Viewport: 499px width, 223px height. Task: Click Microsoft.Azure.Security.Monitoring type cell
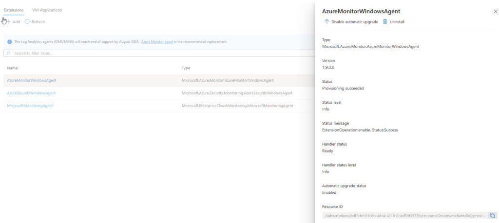[x=237, y=93]
